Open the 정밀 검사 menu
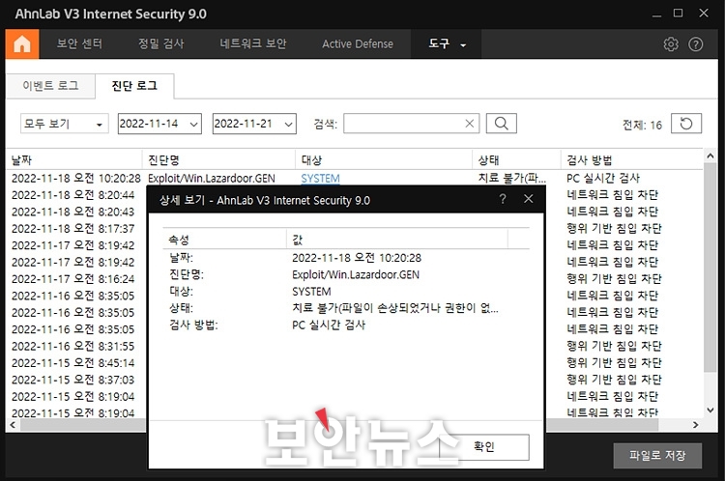This screenshot has height=481, width=725. click(160, 43)
